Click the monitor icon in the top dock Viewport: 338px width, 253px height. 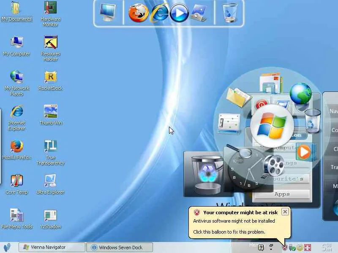[108, 13]
